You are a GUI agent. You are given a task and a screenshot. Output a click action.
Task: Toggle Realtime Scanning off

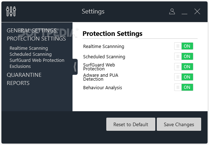point(183,46)
